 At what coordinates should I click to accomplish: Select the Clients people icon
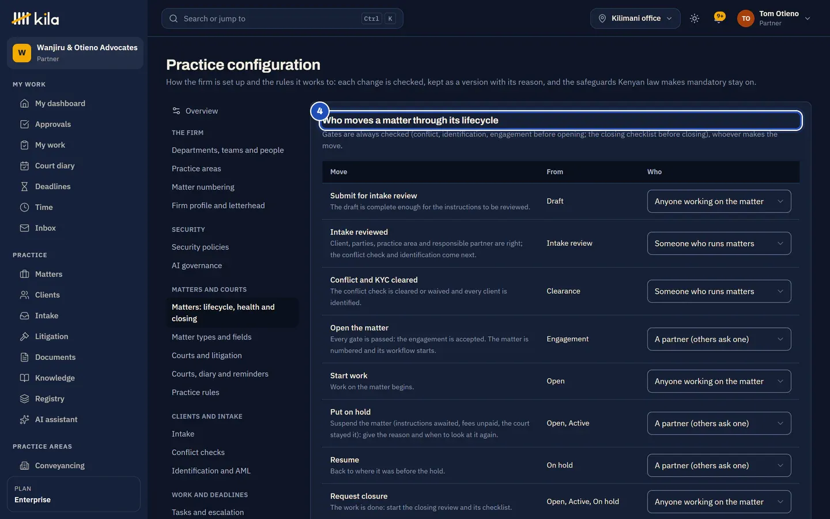tap(24, 295)
